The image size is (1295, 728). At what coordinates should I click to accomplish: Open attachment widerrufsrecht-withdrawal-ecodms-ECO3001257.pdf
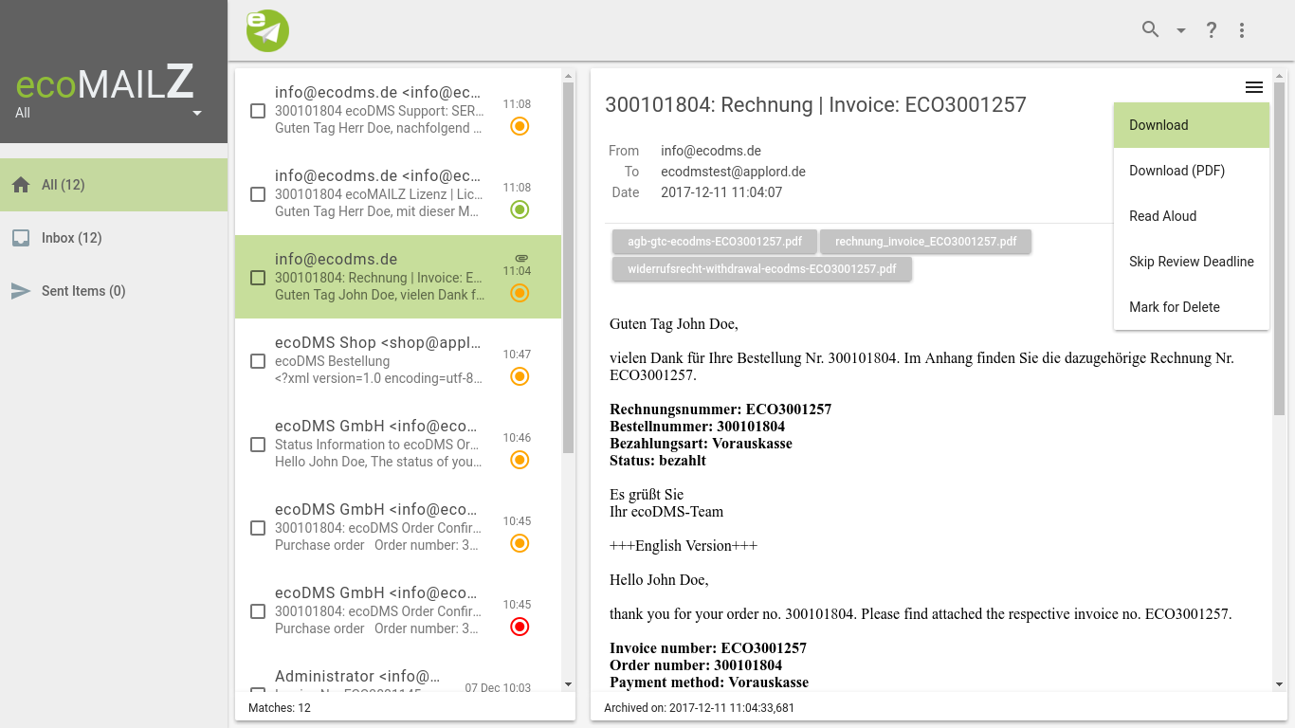tap(762, 269)
